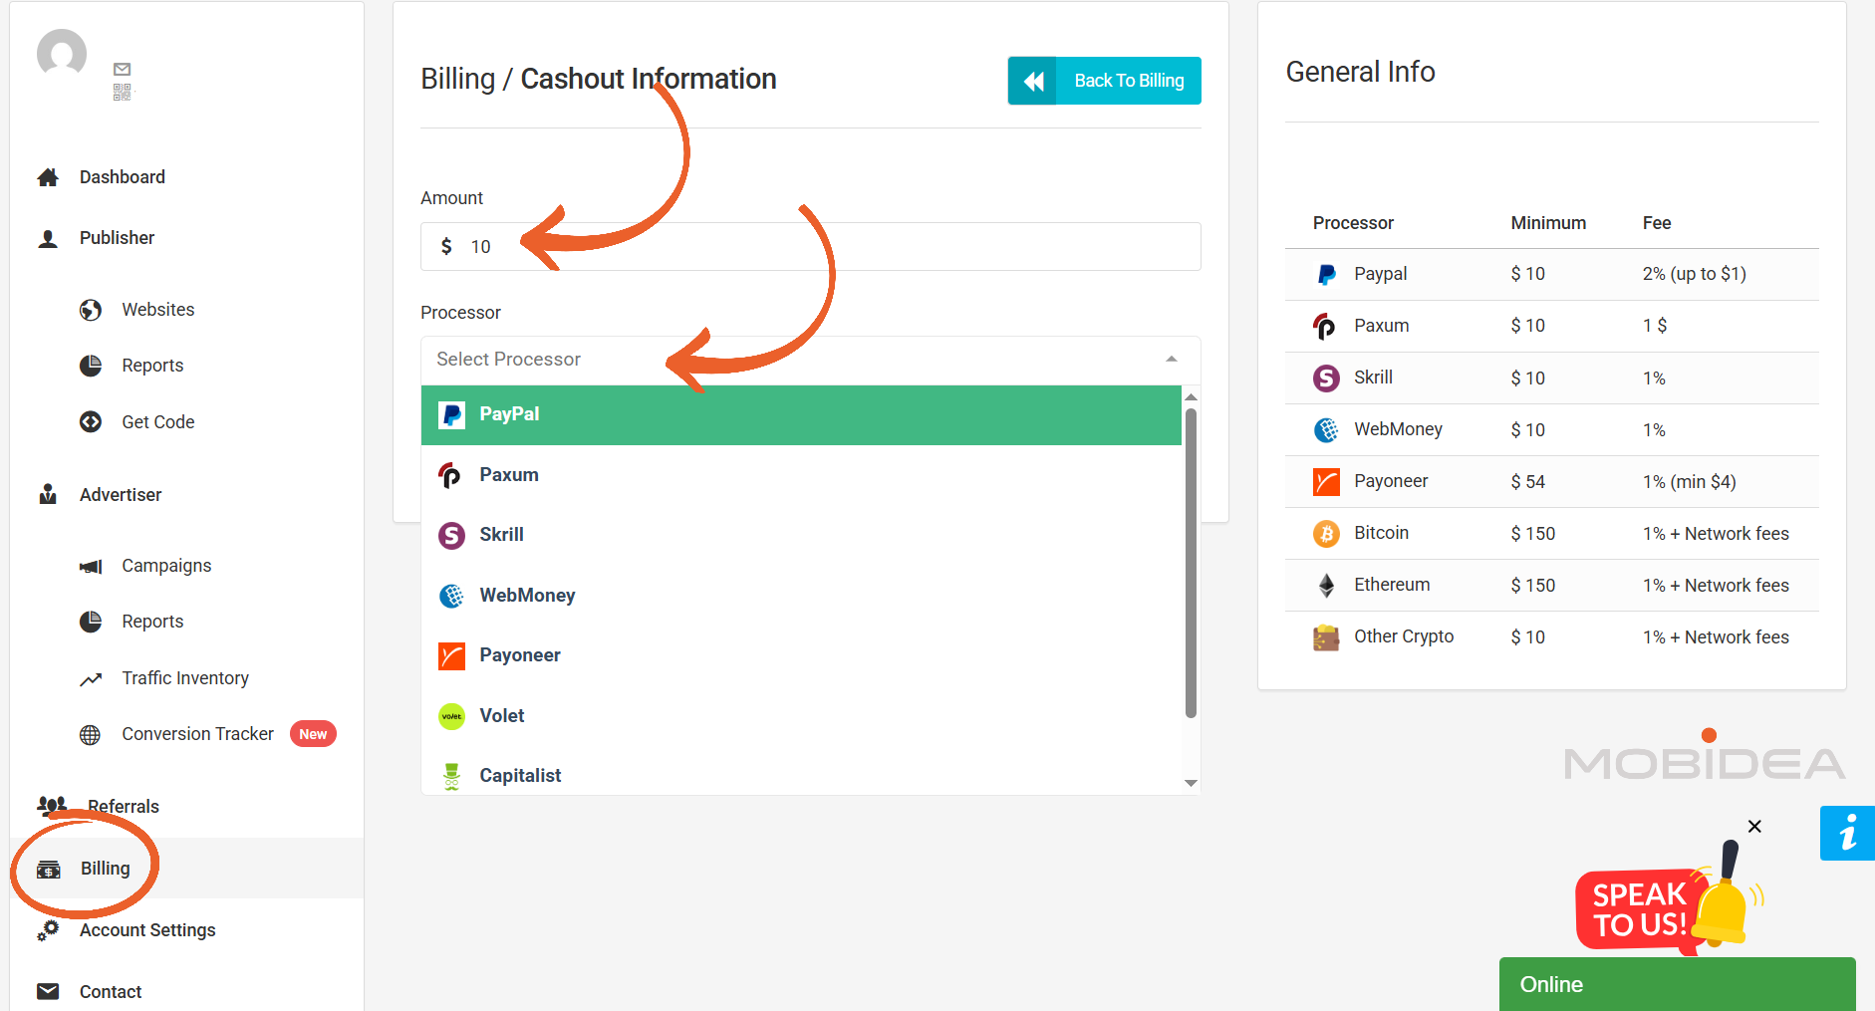Open Account Settings gear item
The height and width of the screenshot is (1011, 1875).
click(x=147, y=930)
